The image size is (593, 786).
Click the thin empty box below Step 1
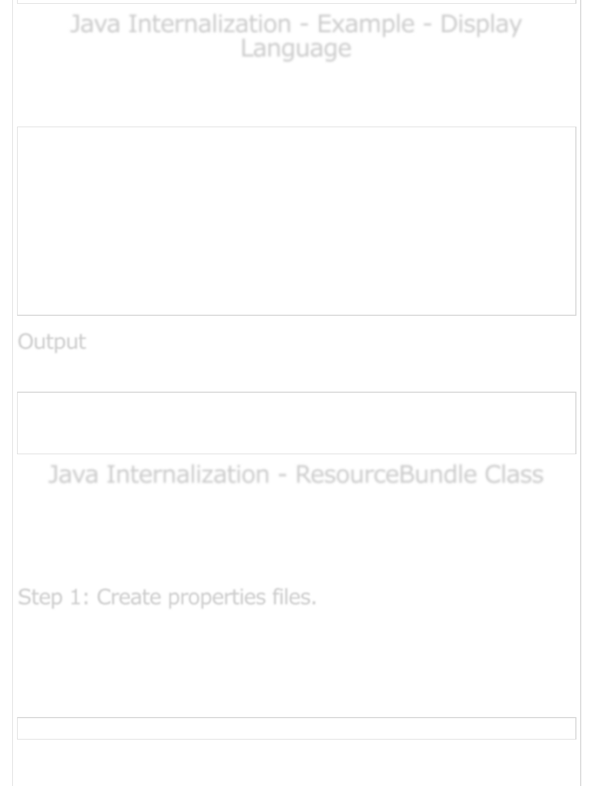pyautogui.click(x=296, y=728)
